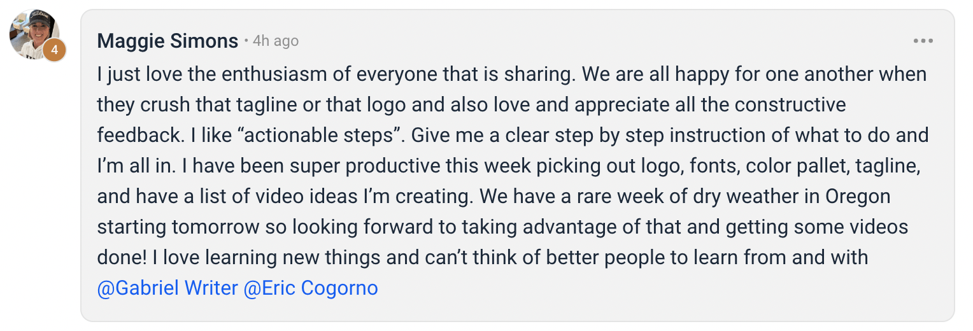Screen dimensions: 973x331
Task: Click the level 4 badge on the avatar
Action: (x=55, y=50)
